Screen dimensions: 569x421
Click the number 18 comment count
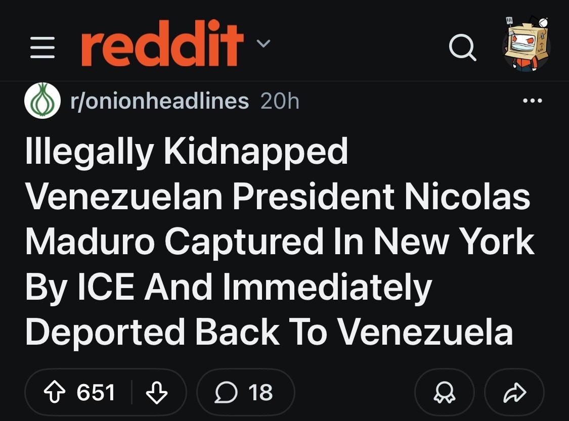click(260, 393)
